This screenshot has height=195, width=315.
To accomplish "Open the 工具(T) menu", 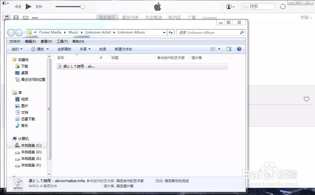I will pos(62,42).
